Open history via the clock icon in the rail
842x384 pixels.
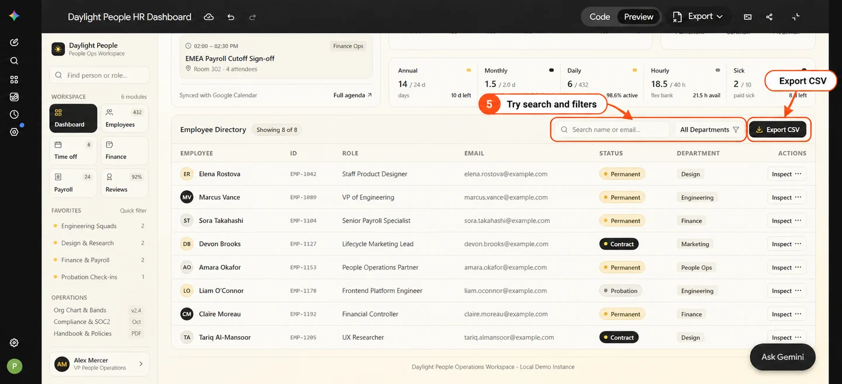coord(14,114)
